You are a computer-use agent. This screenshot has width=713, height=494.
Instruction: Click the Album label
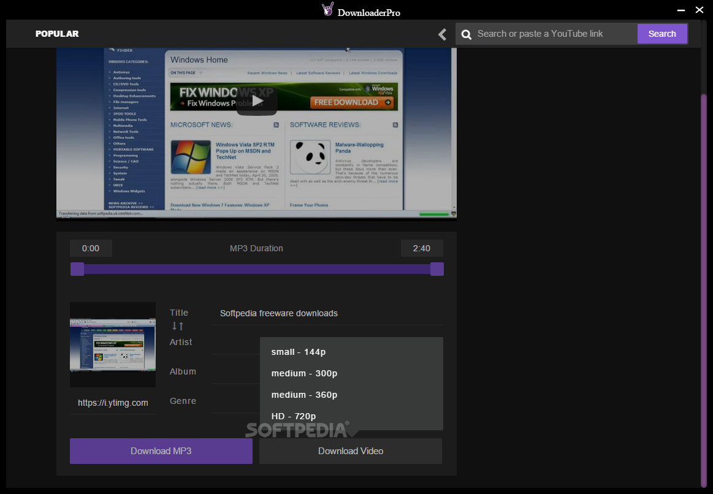tap(183, 371)
